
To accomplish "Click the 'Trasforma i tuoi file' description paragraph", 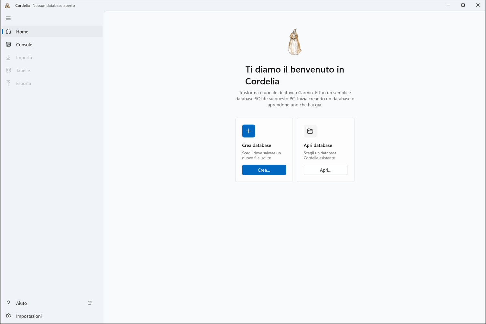I will [295, 99].
